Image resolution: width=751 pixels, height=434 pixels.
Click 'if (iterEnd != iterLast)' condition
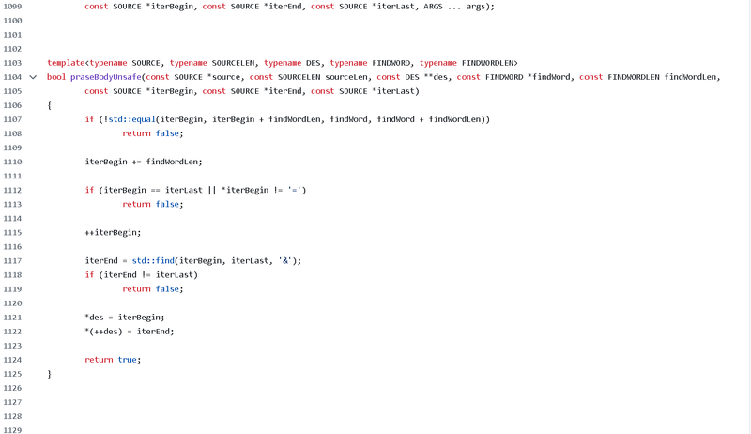pos(142,275)
